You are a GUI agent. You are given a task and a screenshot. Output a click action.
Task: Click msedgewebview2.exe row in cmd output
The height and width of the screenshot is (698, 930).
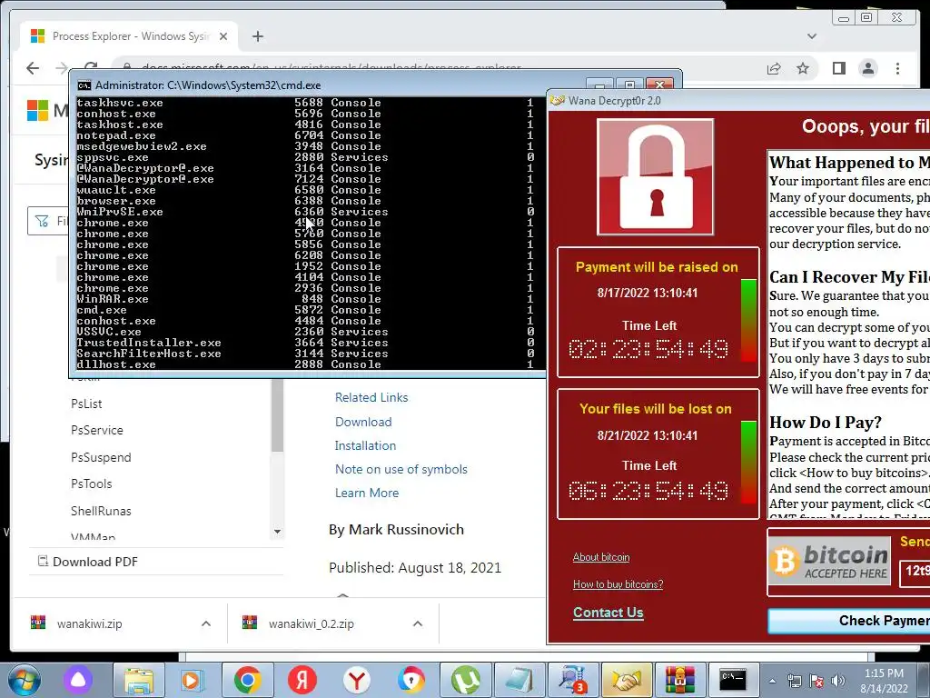coord(305,146)
